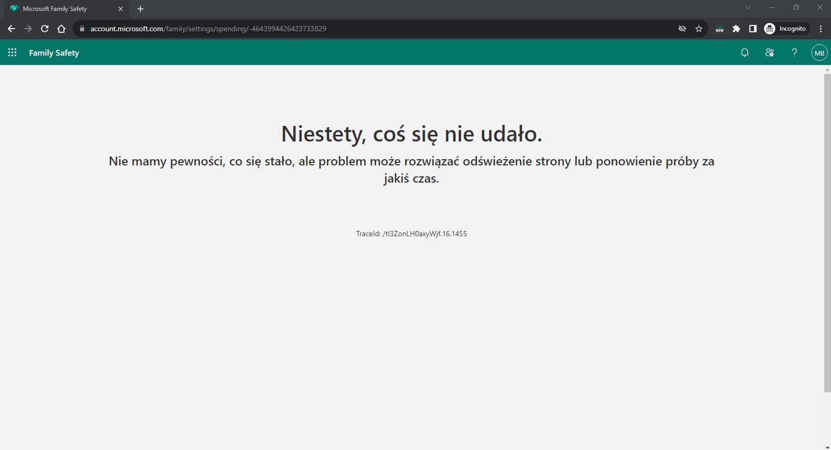
Task: Open the notifications bell
Action: point(745,53)
